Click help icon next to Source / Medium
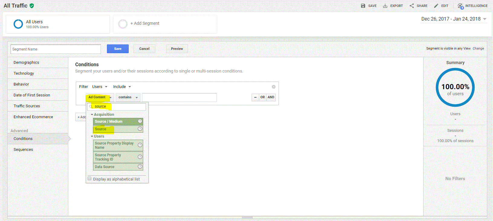Image resolution: width=493 pixels, height=221 pixels. point(140,121)
